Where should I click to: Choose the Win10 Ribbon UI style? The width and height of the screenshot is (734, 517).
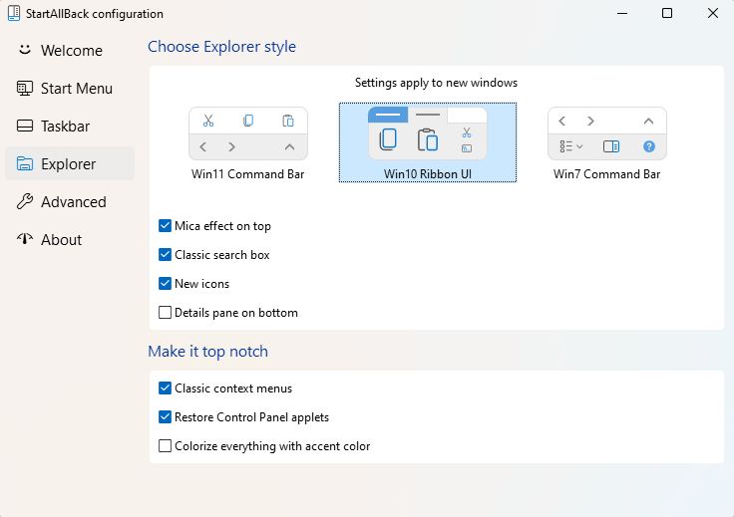(x=427, y=141)
